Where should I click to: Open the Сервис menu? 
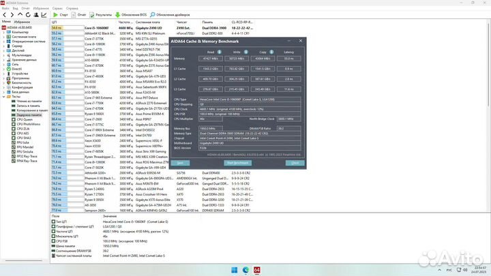[57, 8]
